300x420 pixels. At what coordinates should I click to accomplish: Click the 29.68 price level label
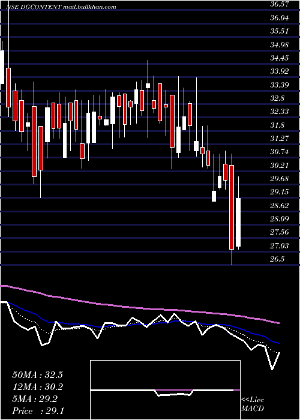pos(280,179)
